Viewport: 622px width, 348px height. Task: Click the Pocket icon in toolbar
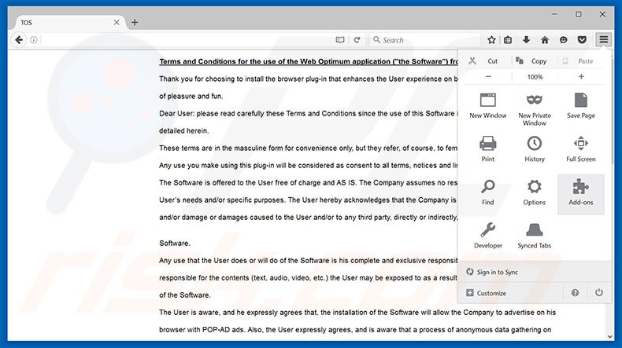pos(582,39)
